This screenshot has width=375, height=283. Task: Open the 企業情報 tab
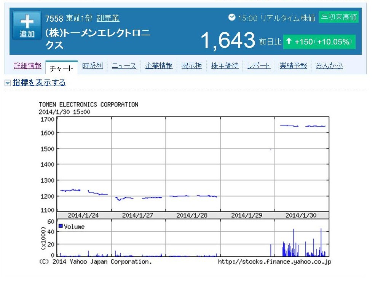point(159,65)
